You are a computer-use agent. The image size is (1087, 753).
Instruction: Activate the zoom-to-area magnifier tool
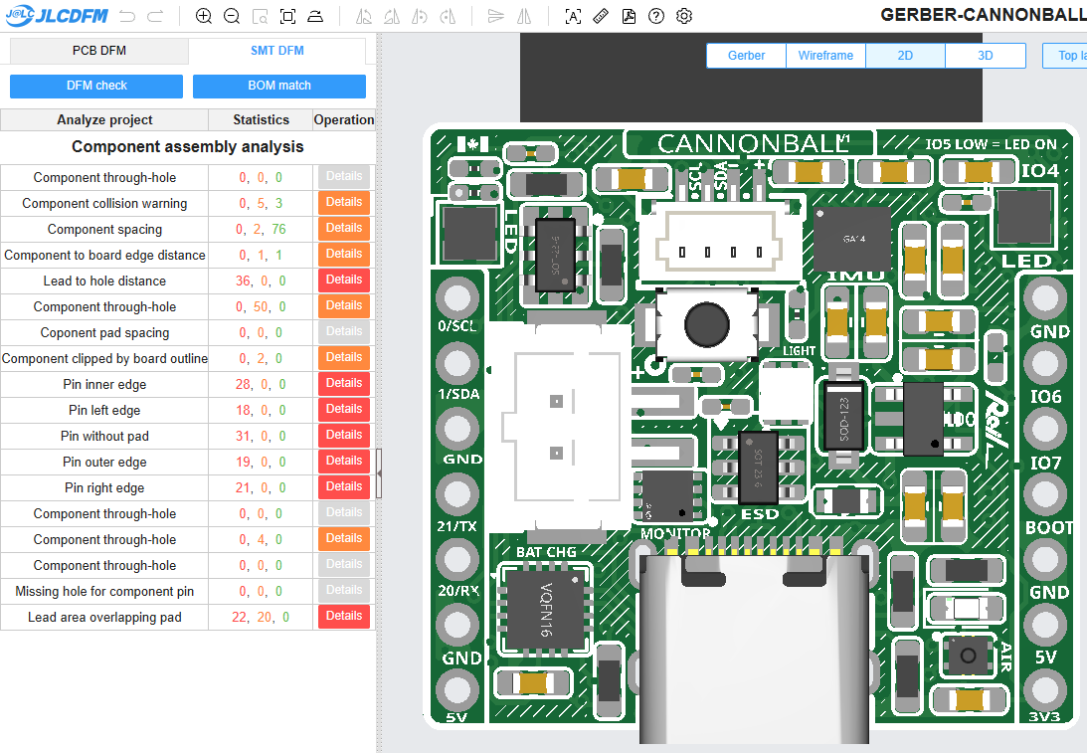[x=260, y=16]
